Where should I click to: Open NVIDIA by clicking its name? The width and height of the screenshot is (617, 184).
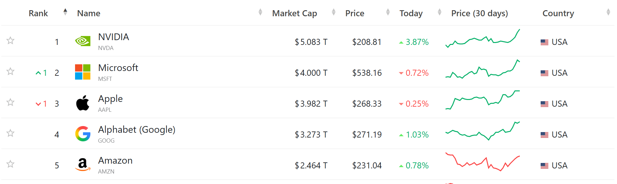113,37
